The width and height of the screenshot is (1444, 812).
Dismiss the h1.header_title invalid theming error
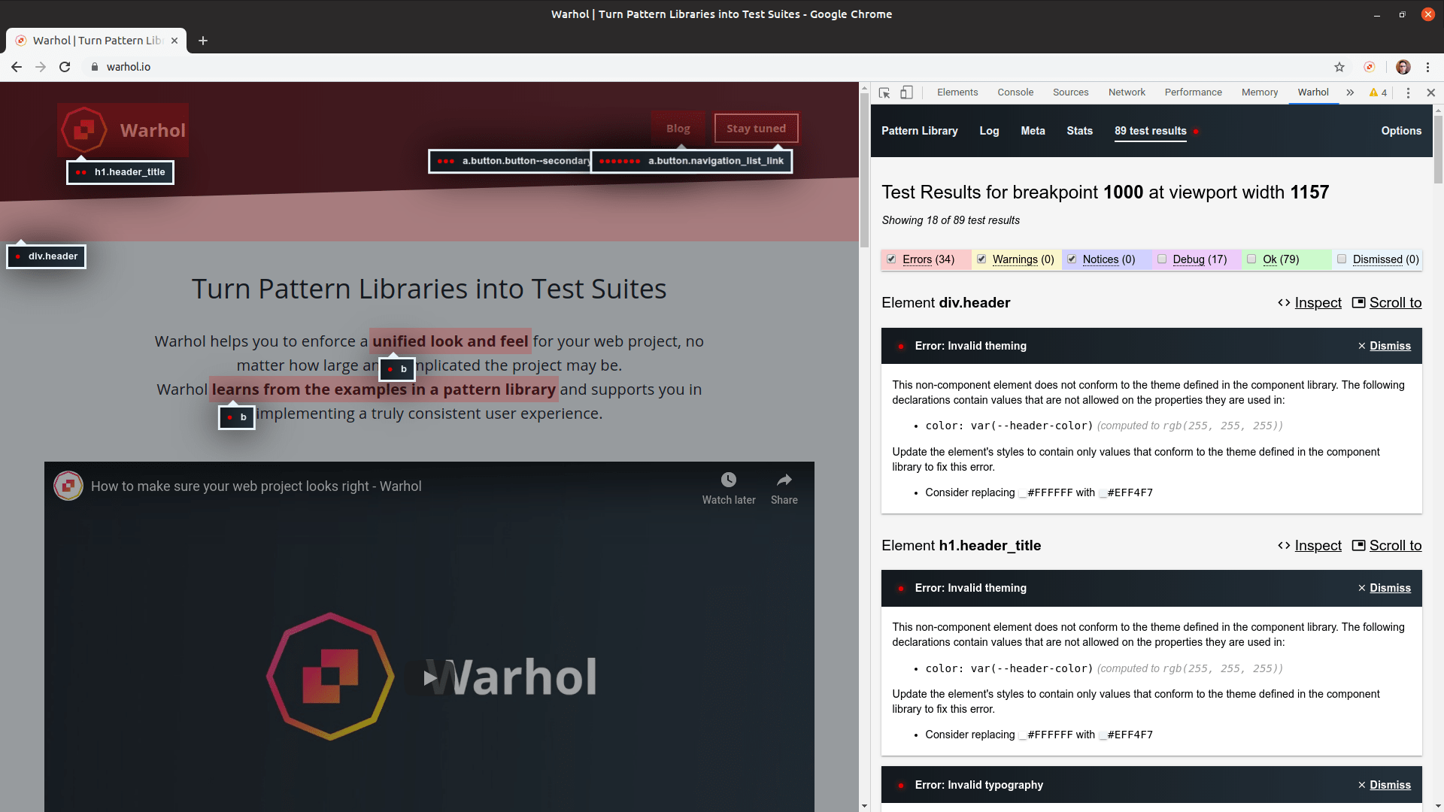(1384, 588)
